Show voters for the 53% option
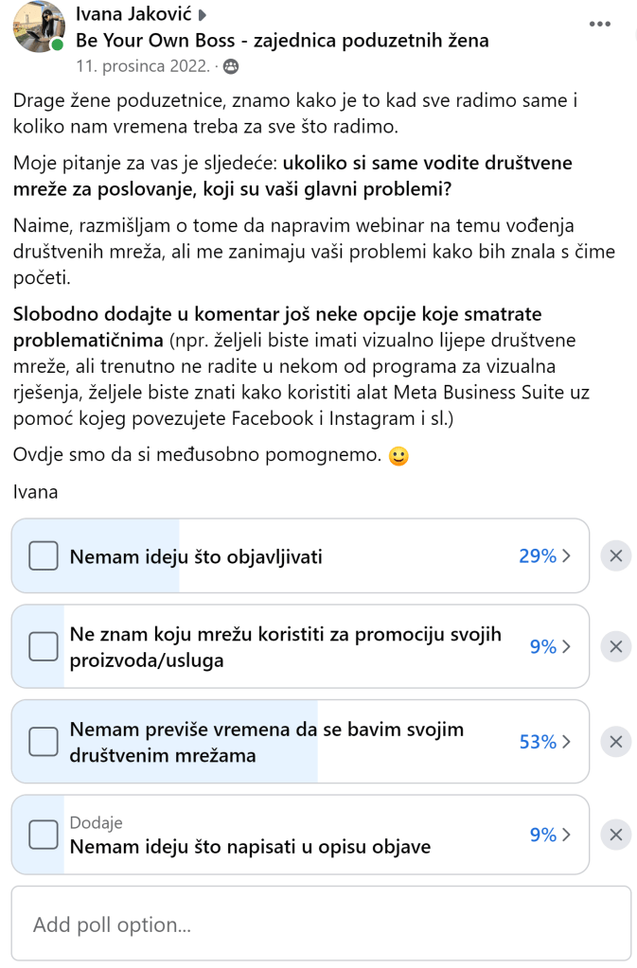Image resolution: width=637 pixels, height=968 pixels. coord(544,742)
